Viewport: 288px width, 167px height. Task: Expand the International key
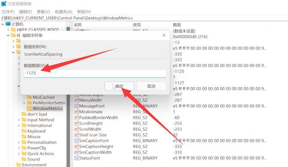click(19, 125)
